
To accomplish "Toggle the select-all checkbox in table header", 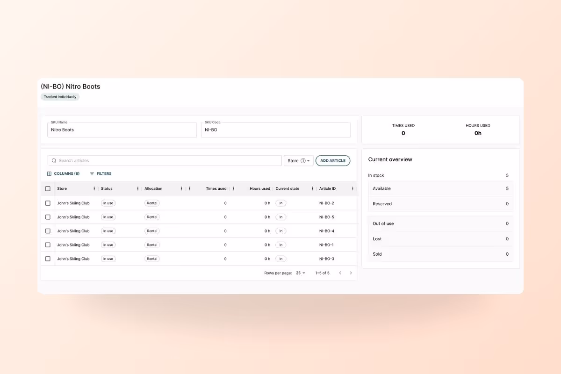I will pyautogui.click(x=48, y=188).
